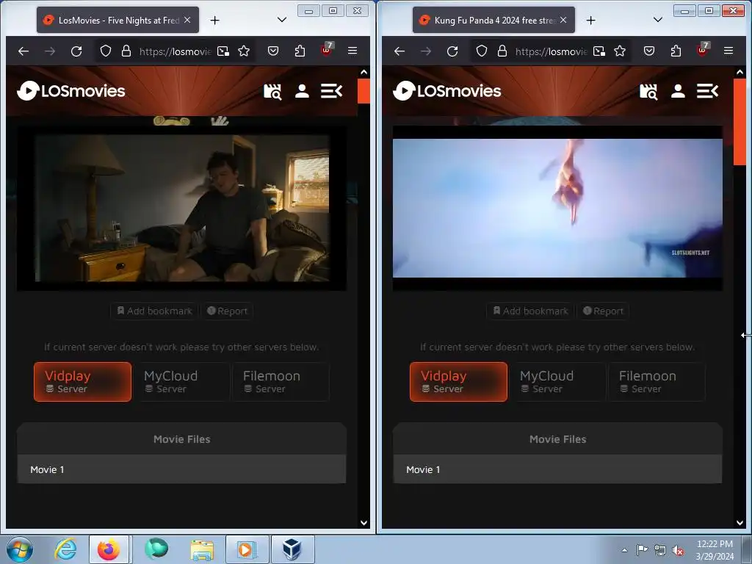Click Report button in right window
Image resolution: width=752 pixels, height=564 pixels.
[603, 311]
